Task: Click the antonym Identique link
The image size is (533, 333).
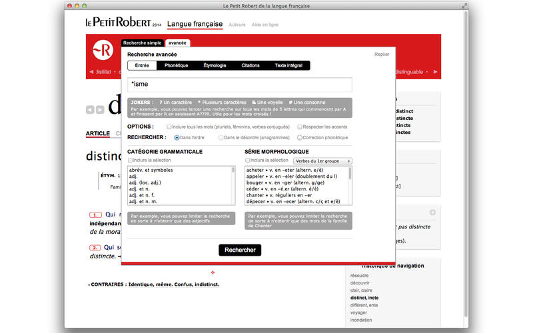Action: click(141, 284)
